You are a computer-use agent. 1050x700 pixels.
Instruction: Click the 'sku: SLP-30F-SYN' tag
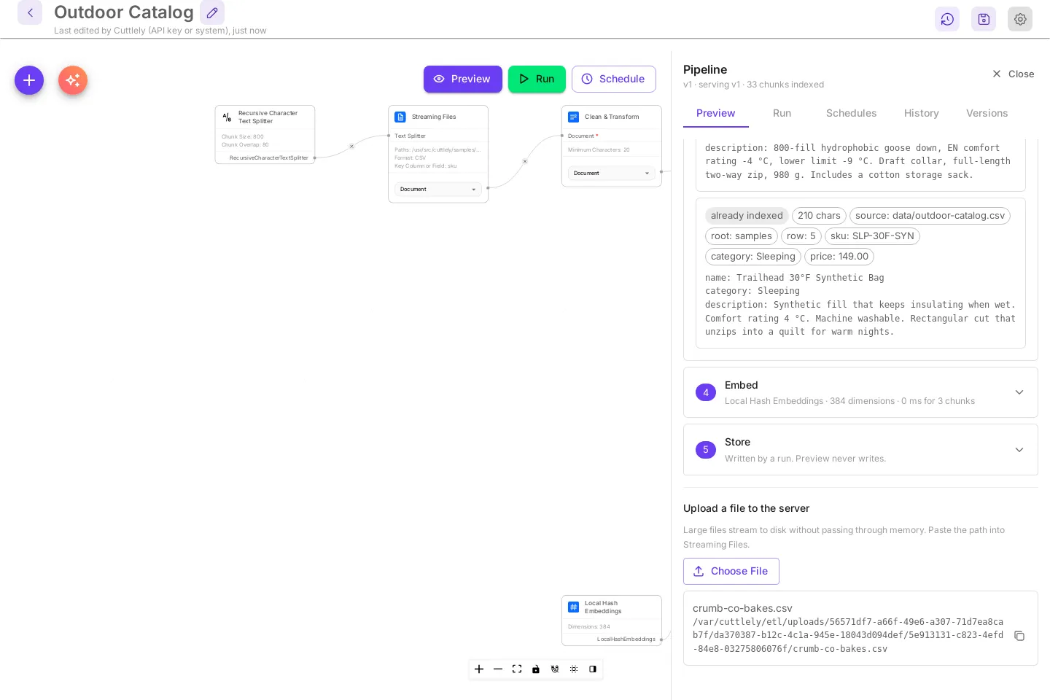[x=872, y=236]
